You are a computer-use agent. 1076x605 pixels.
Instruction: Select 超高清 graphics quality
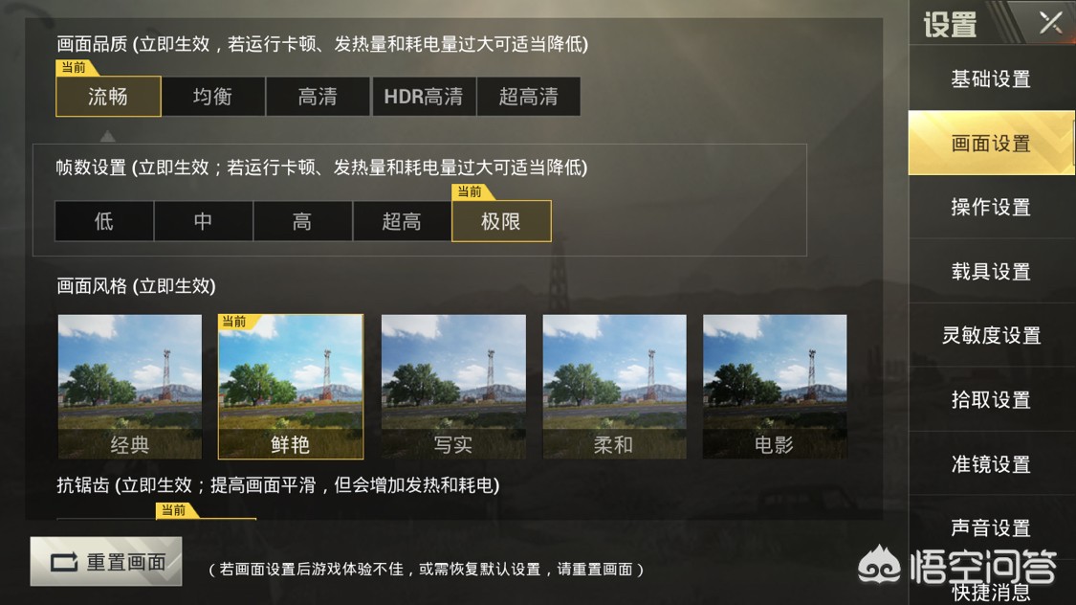pos(528,96)
